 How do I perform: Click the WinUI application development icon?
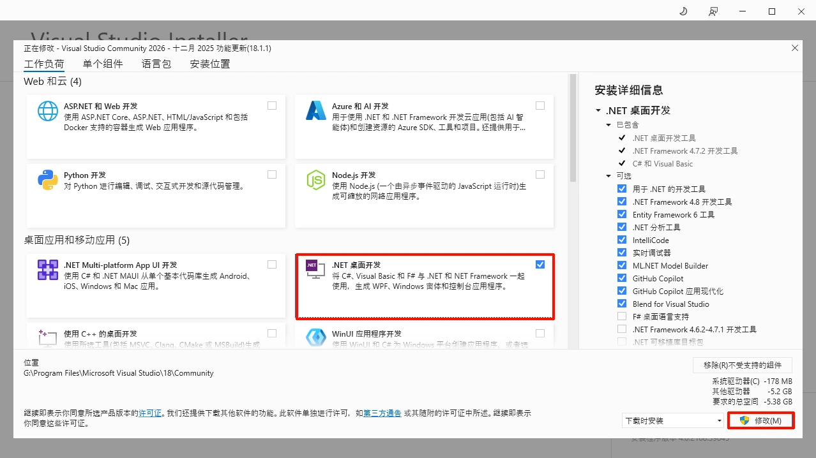(x=316, y=337)
